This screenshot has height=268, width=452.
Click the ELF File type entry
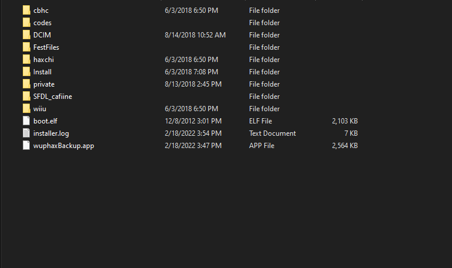click(x=260, y=121)
